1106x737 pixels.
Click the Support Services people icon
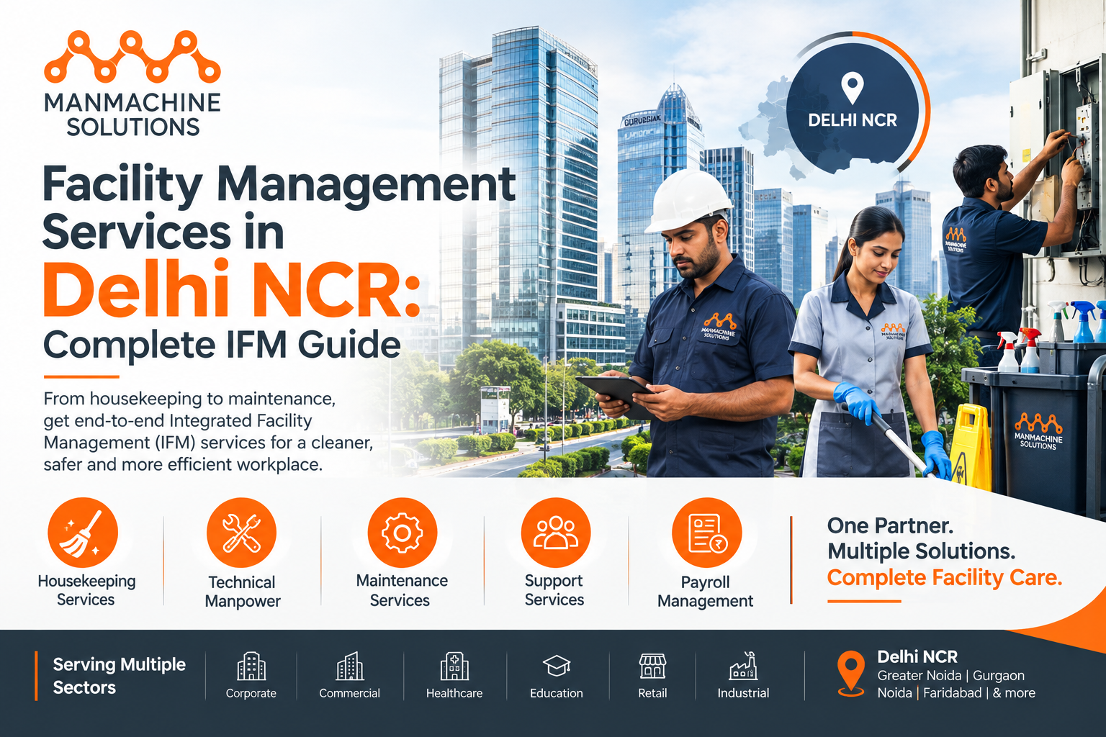556,533
